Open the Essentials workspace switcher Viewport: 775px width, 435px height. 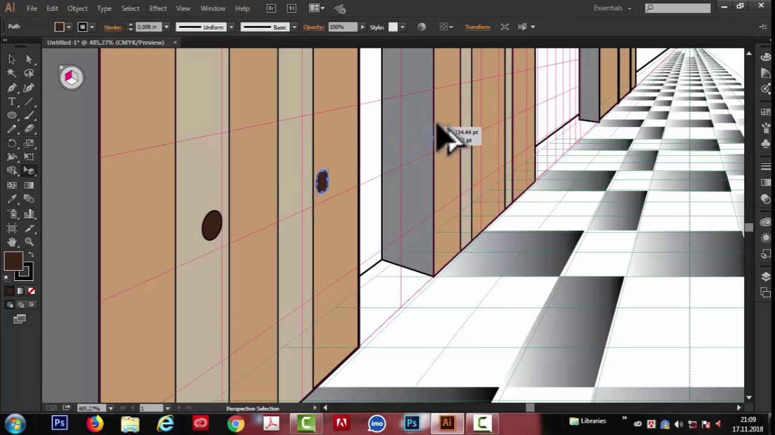pyautogui.click(x=612, y=8)
